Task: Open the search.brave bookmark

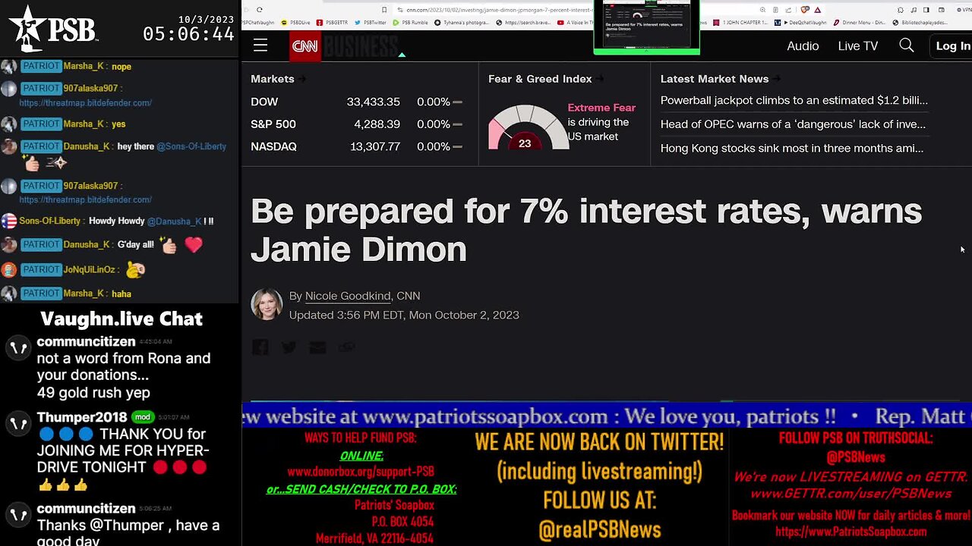Action: tap(523, 23)
